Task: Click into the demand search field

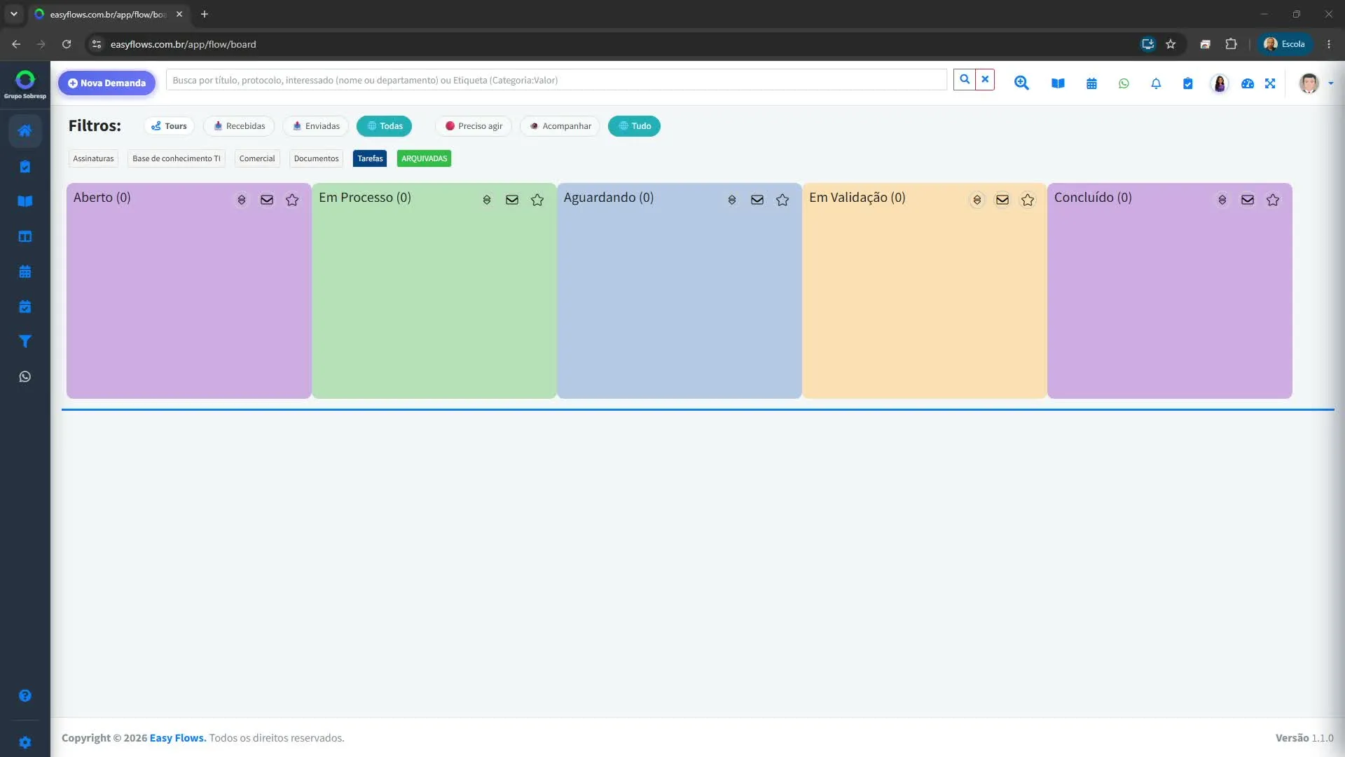Action: pos(556,80)
